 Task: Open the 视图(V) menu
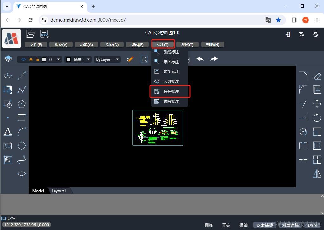point(61,44)
